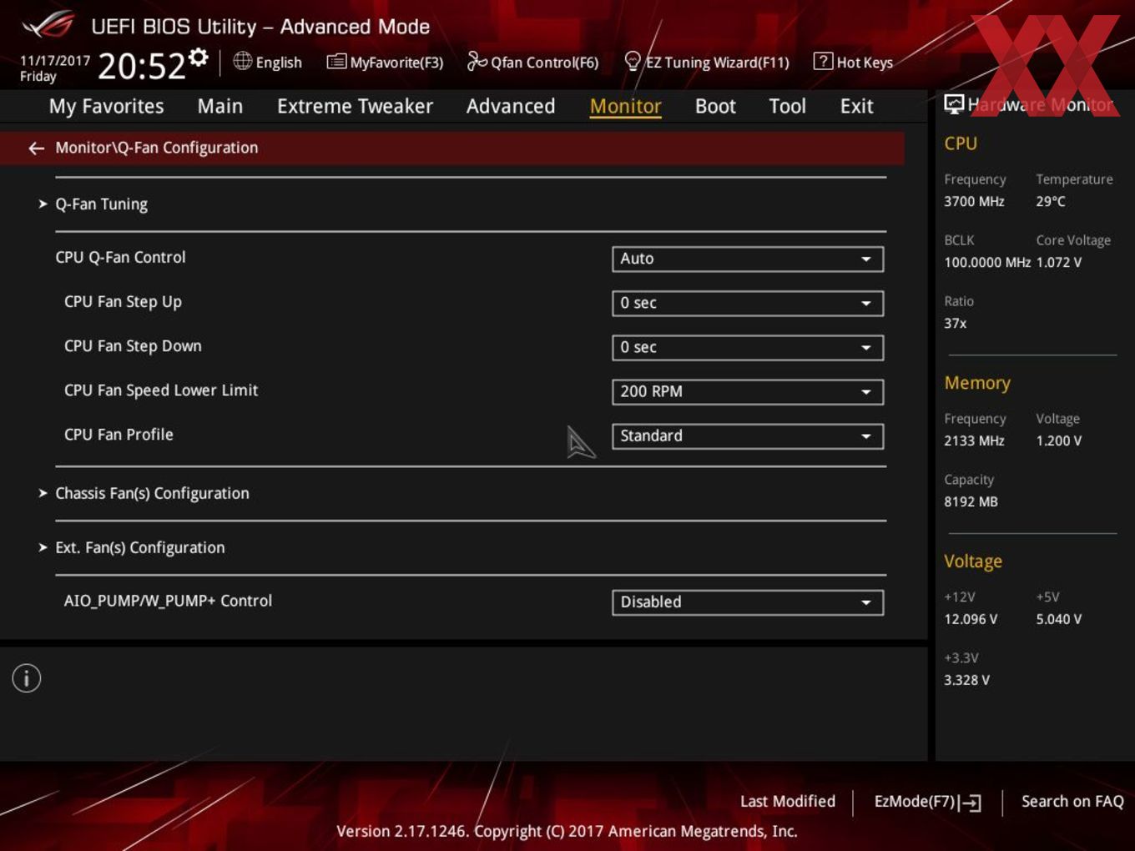The width and height of the screenshot is (1135, 851).
Task: Open the Extreme Tweaker tab
Action: pyautogui.click(x=355, y=106)
